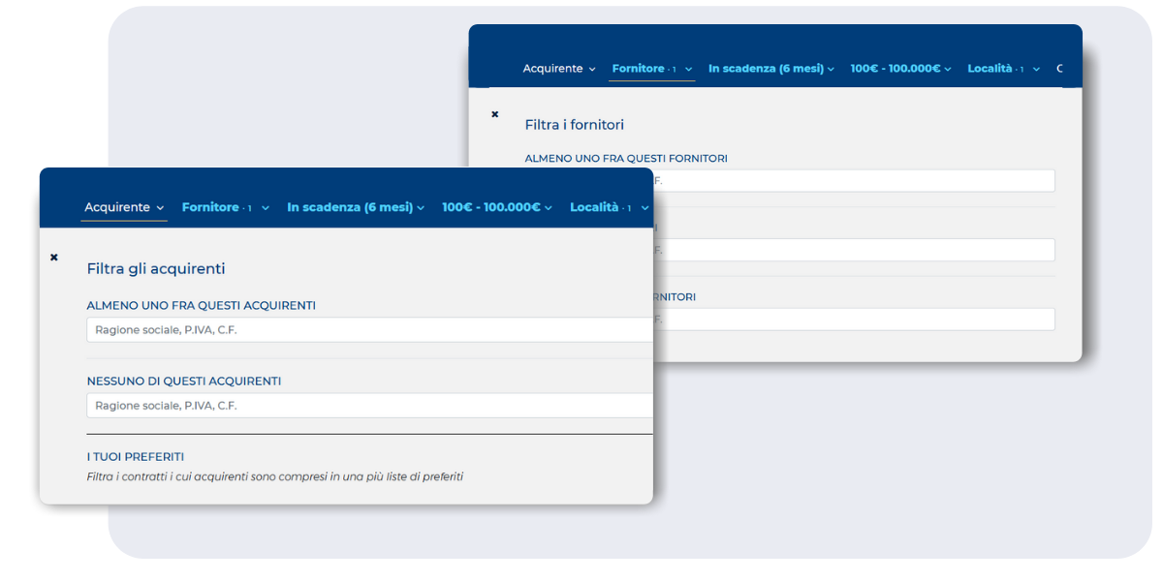
Task: Click the chevron arrow beside Fornitore in suppliers panel
Action: tap(689, 70)
